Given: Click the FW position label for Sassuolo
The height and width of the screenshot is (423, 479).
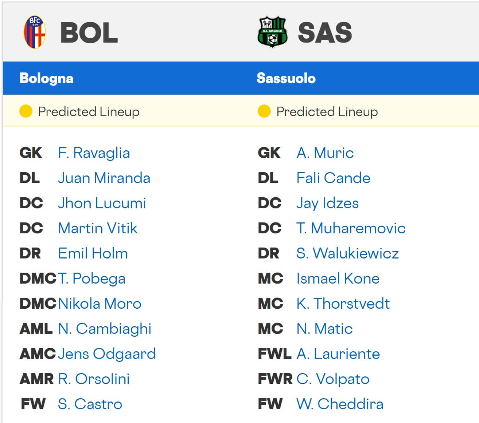Looking at the screenshot, I should [270, 404].
